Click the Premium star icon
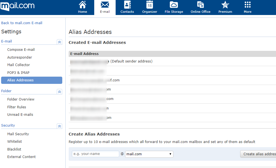 click(x=225, y=5)
